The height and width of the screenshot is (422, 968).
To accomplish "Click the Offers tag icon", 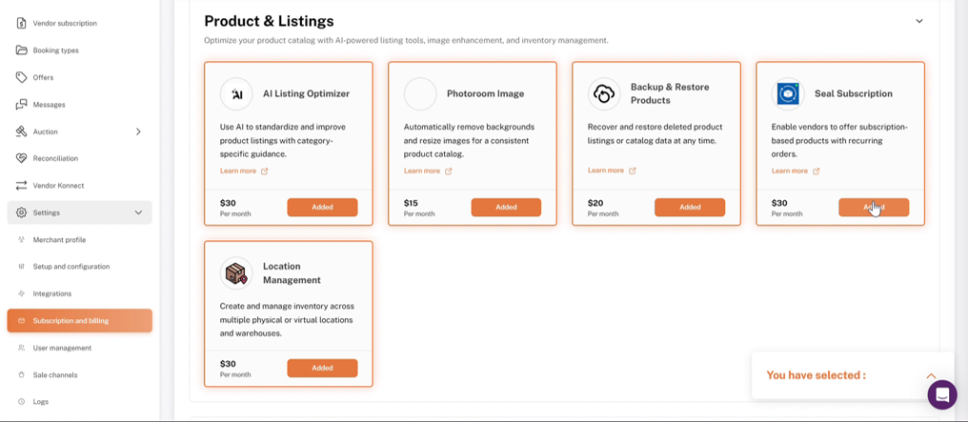I will (22, 77).
